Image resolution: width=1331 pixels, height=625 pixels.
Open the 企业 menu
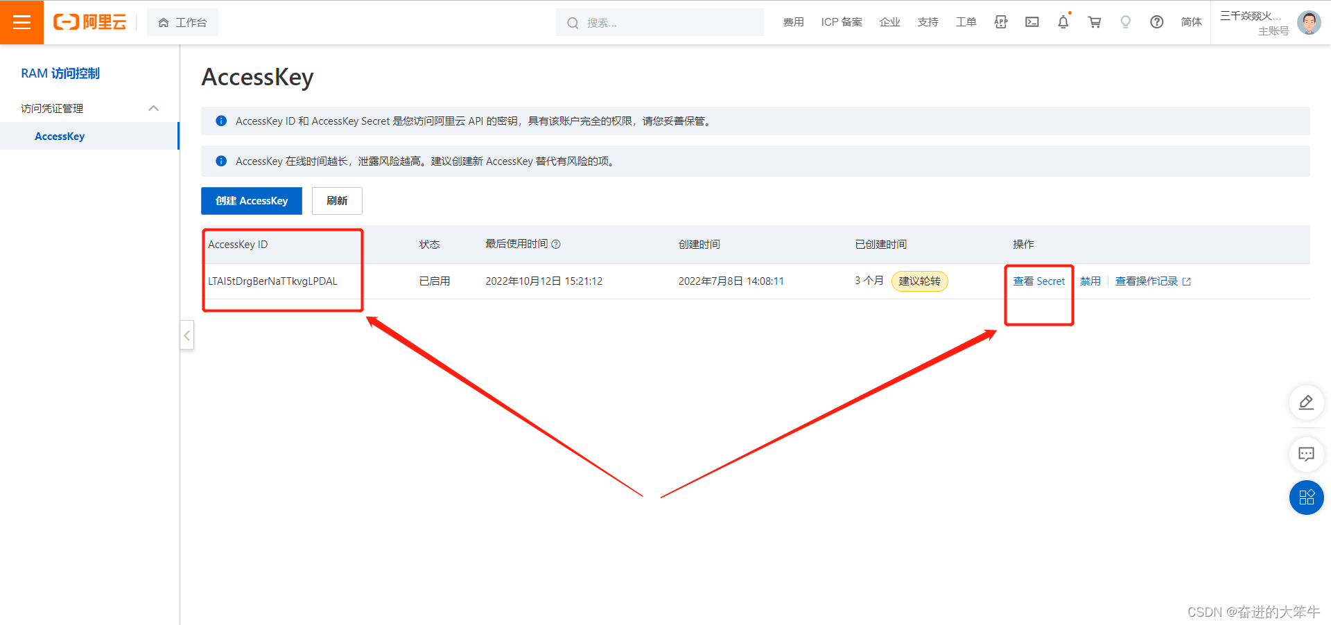tap(889, 22)
